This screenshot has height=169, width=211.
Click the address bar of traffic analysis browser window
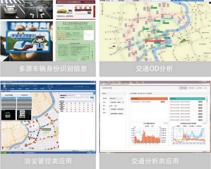point(155,84)
